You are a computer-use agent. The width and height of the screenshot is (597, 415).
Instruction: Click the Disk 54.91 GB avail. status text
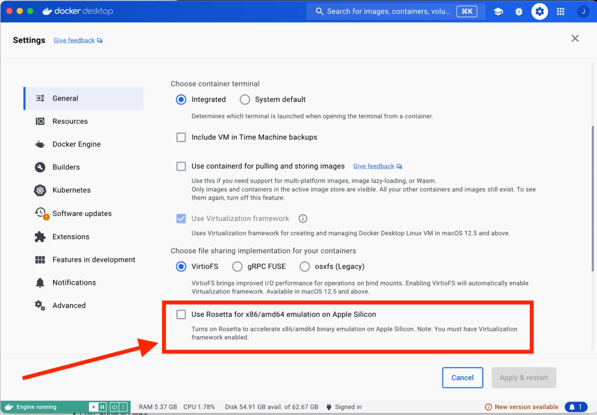(272, 407)
